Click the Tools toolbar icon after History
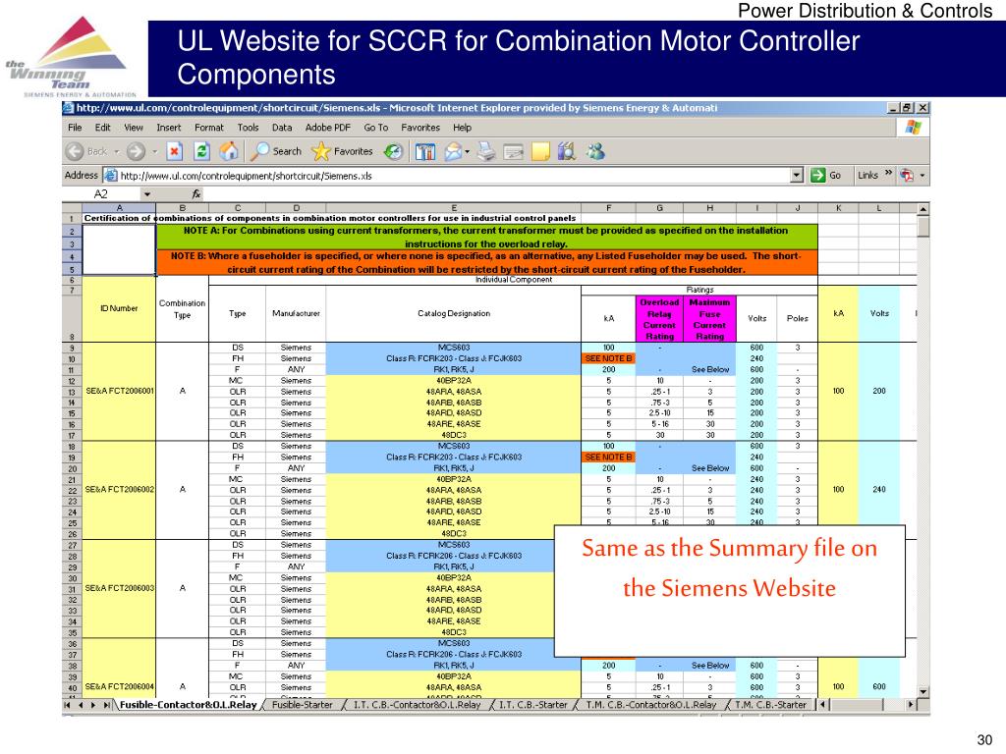The width and height of the screenshot is (1006, 754). click(424, 151)
